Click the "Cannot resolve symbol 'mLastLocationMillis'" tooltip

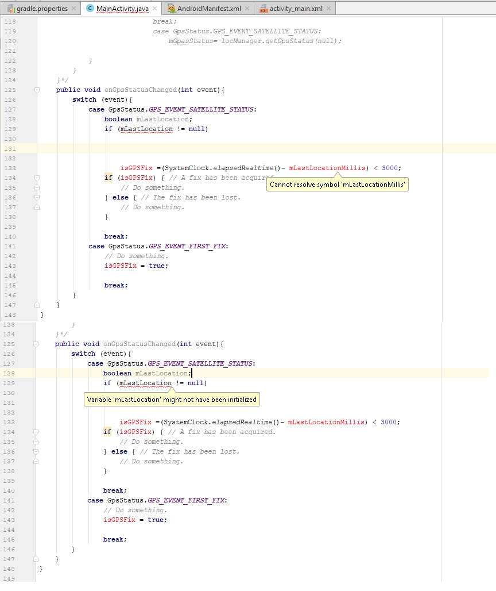coord(337,185)
